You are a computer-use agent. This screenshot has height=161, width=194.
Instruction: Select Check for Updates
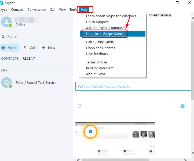101,48
